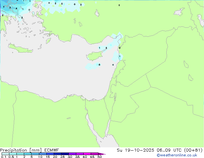Select the 30 mm purple legend swatch

click(72, 154)
